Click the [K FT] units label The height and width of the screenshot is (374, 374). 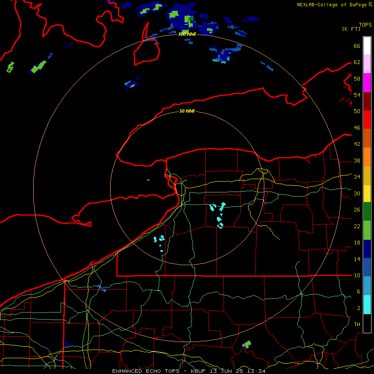point(351,29)
